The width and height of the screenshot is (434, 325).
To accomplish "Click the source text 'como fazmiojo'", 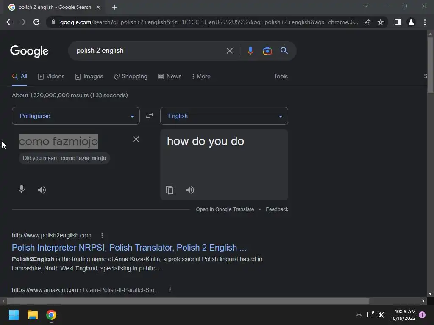I will 58,141.
